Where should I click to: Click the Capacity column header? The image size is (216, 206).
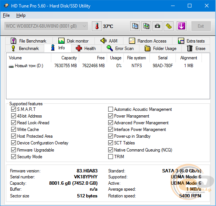tap(65, 58)
